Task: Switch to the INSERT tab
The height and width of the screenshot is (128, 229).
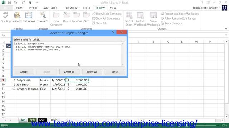Action: 33,8
